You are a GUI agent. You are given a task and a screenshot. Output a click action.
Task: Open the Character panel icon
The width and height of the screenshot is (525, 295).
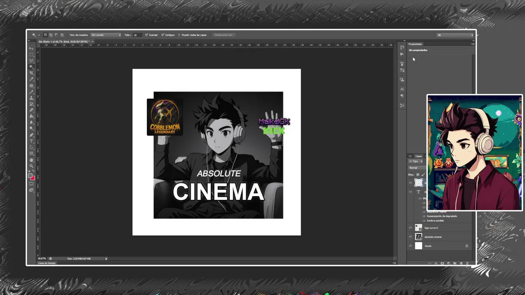click(402, 89)
